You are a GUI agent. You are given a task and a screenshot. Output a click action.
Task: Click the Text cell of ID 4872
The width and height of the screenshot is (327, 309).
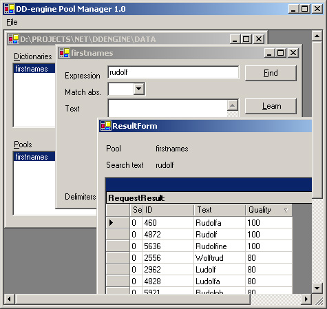coord(220,235)
